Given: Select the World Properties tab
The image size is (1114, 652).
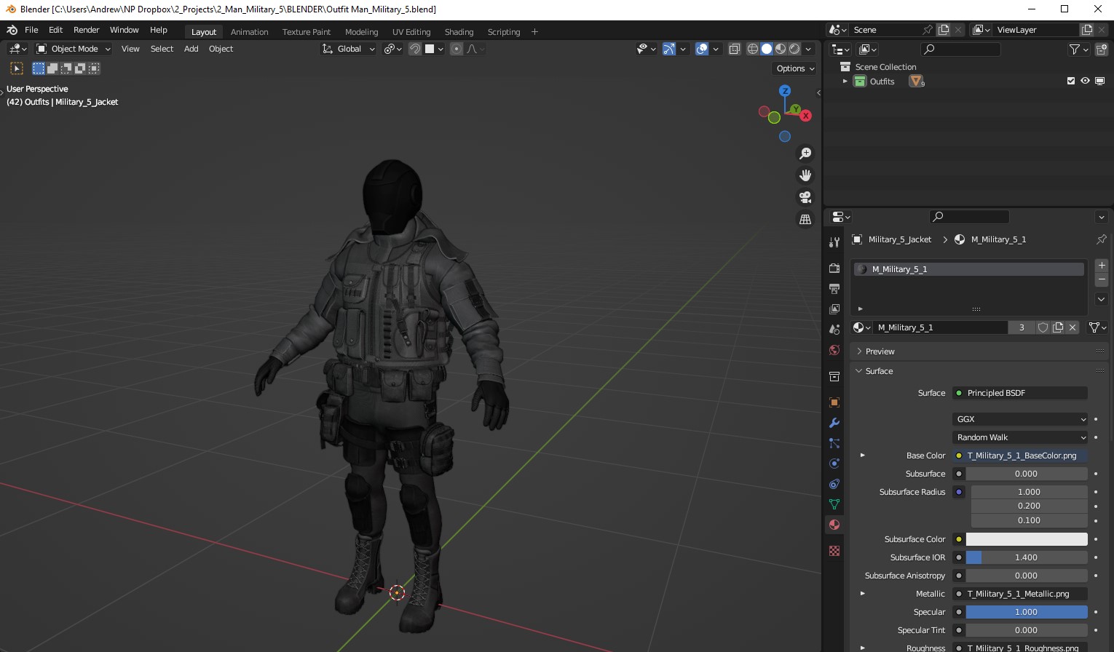Looking at the screenshot, I should pyautogui.click(x=834, y=350).
